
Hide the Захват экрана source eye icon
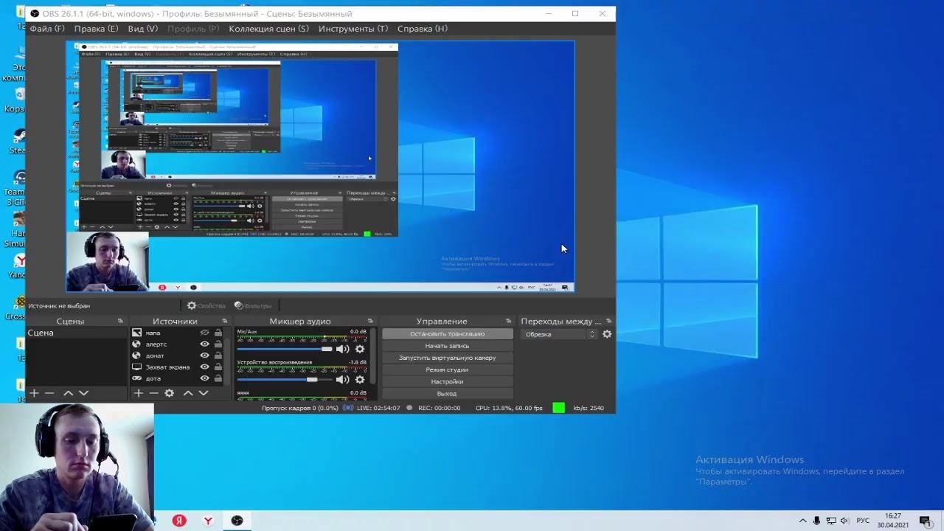204,367
